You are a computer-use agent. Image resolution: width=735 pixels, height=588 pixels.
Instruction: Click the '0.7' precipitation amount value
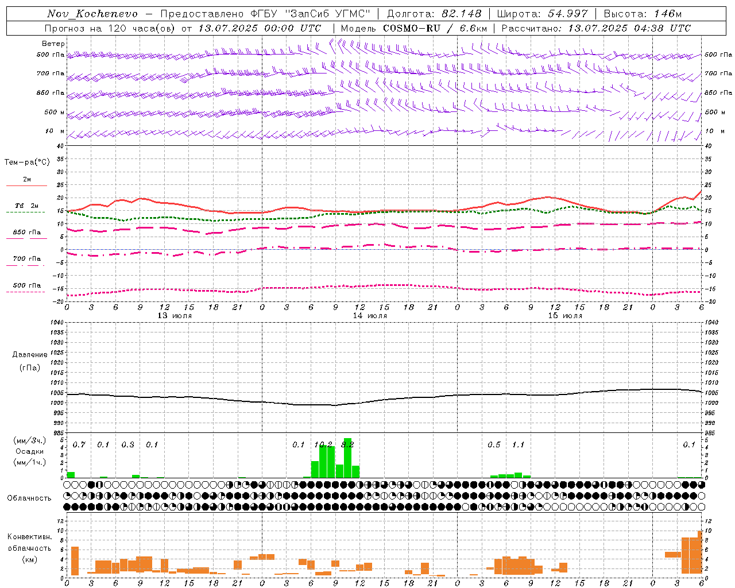[x=79, y=444]
